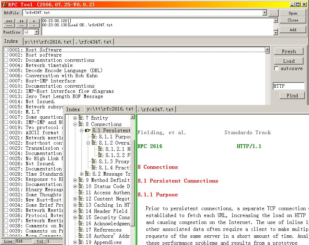Viewport: 309px width, 245px height.
Task: Click the node icon beside 18 Authors' Addresses
Action: tap(81, 236)
